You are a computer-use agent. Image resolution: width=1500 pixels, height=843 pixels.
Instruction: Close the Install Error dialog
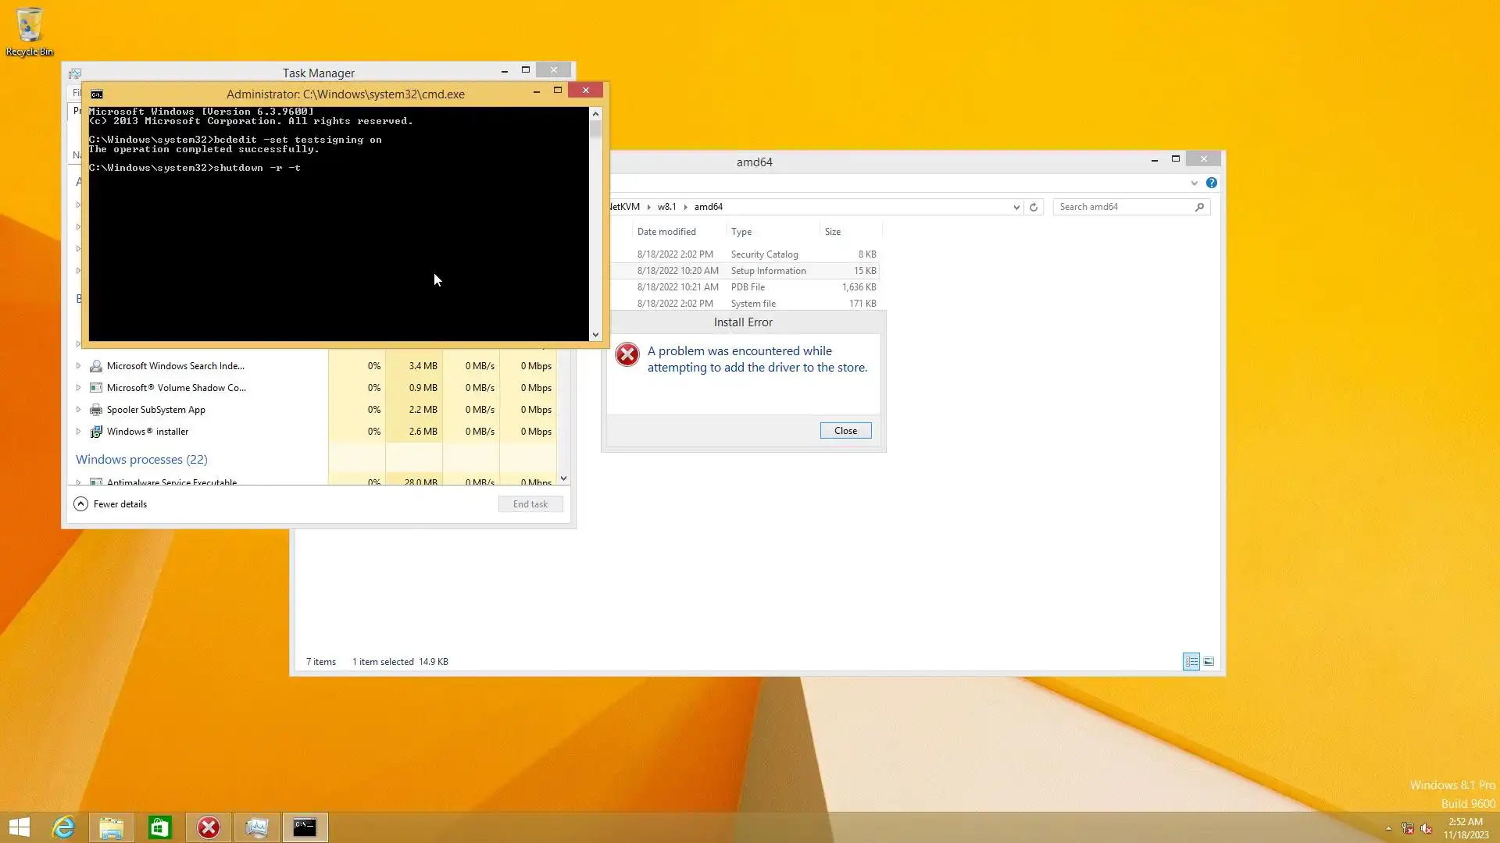[845, 431]
